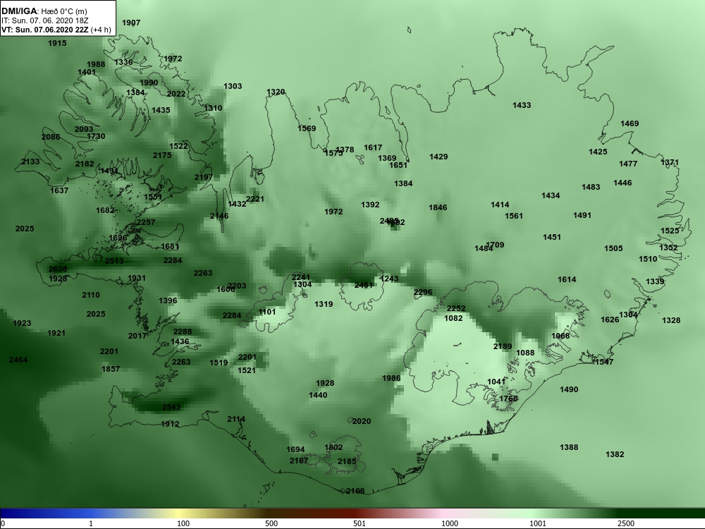Click the 1907 value on the map
The height and width of the screenshot is (529, 705).
point(131,23)
